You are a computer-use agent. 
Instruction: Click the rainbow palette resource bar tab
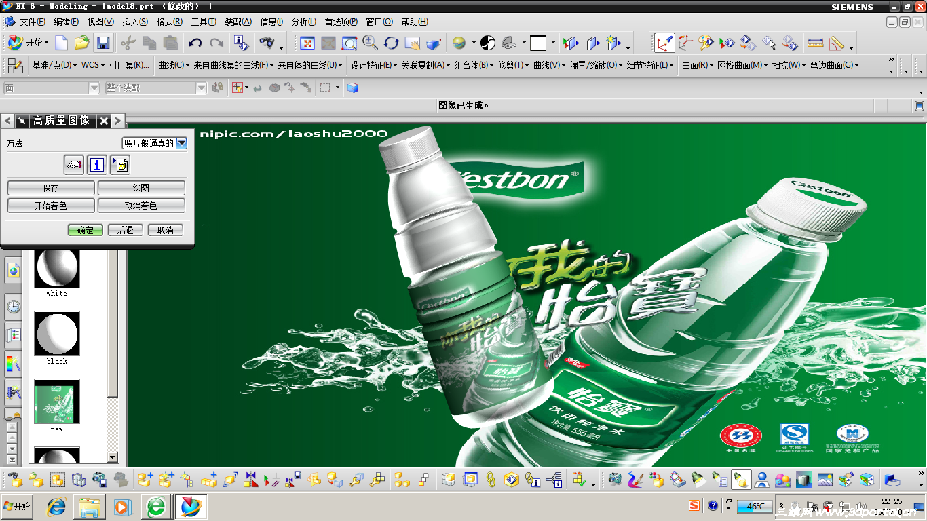(x=14, y=363)
